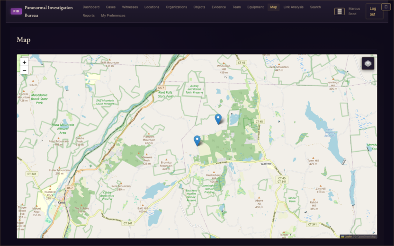Open the Equipment section
The height and width of the screenshot is (246, 394).
coord(256,7)
